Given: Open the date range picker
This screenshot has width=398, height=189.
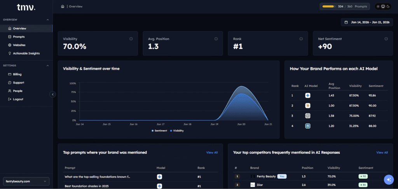Looking at the screenshot, I should click(x=367, y=22).
